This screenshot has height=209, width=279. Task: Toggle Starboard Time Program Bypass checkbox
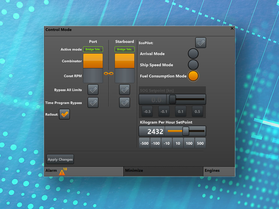pos(125,102)
